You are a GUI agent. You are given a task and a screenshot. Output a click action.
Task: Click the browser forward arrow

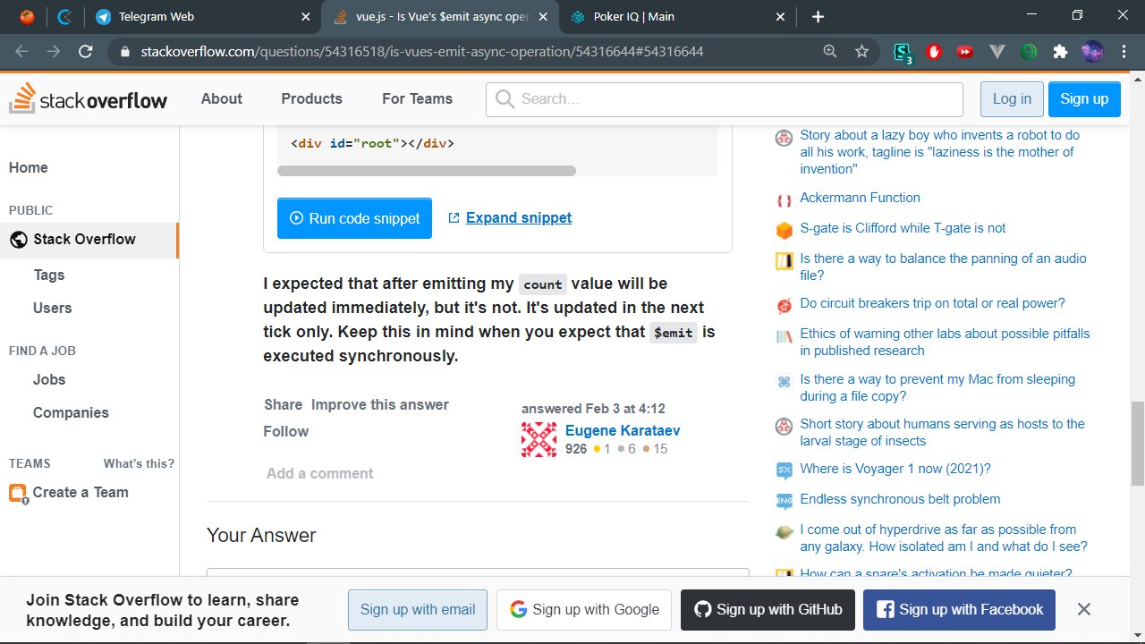click(54, 52)
